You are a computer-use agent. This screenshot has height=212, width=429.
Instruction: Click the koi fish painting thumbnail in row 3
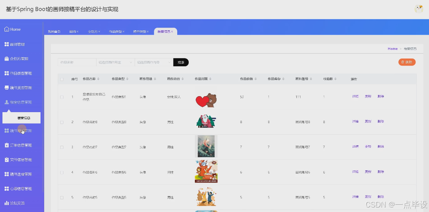(x=206, y=147)
